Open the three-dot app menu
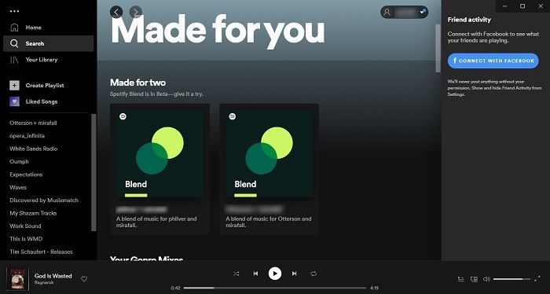 [14, 11]
